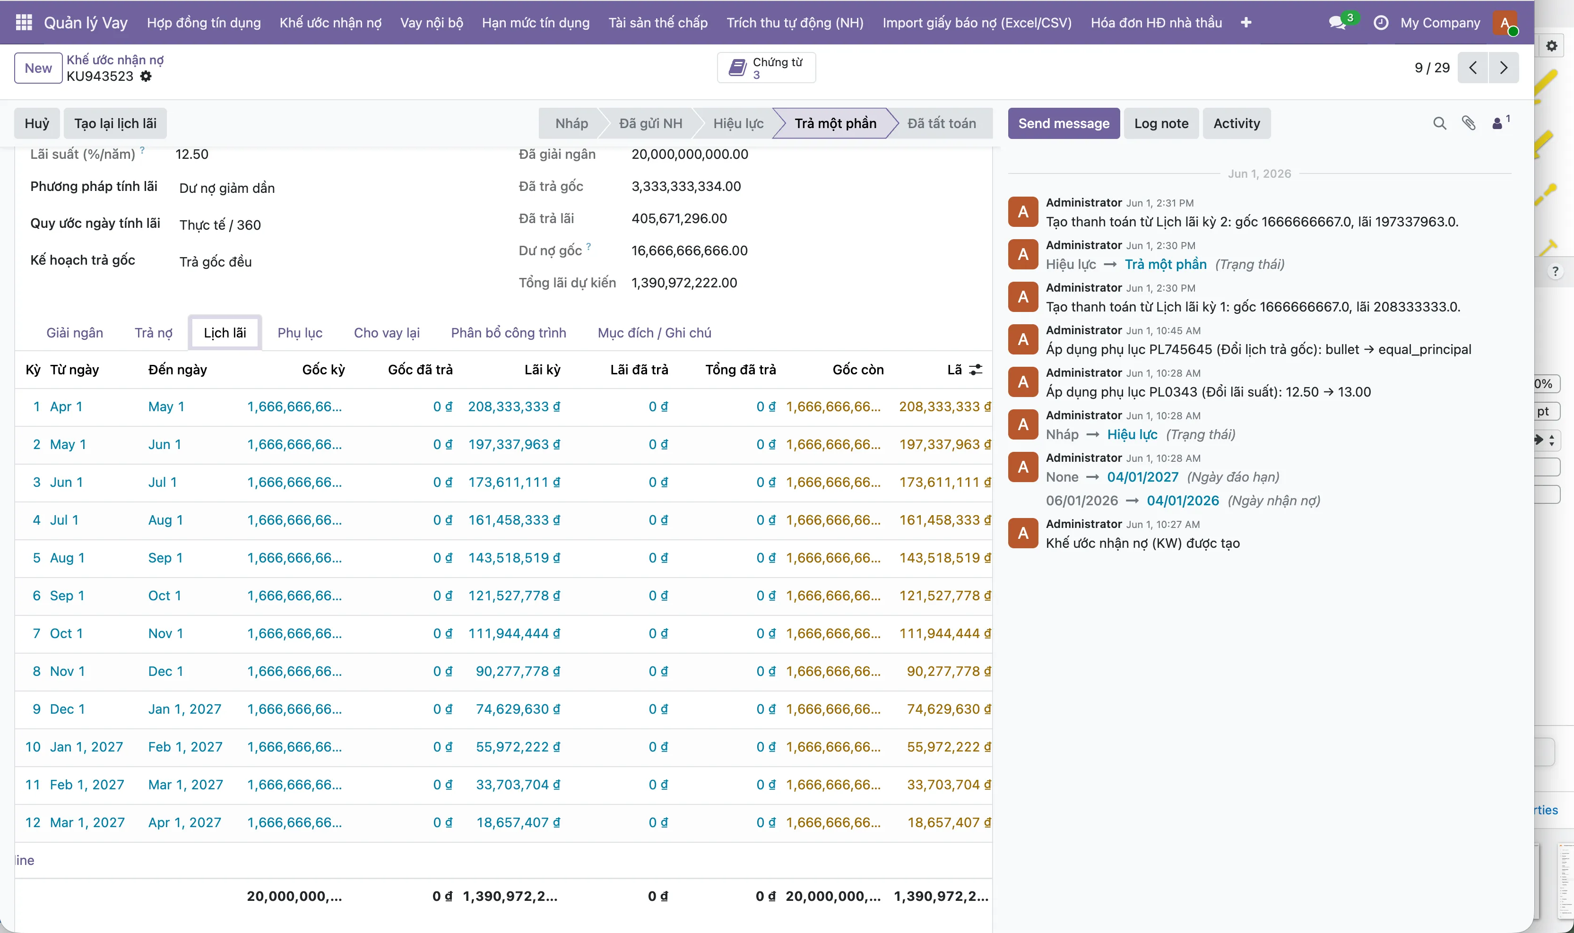Click the Send message button
This screenshot has height=933, width=1574.
(x=1064, y=123)
